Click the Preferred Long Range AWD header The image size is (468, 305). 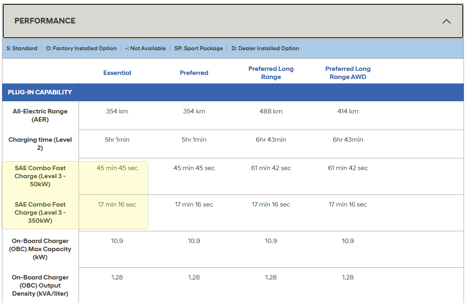[348, 73]
